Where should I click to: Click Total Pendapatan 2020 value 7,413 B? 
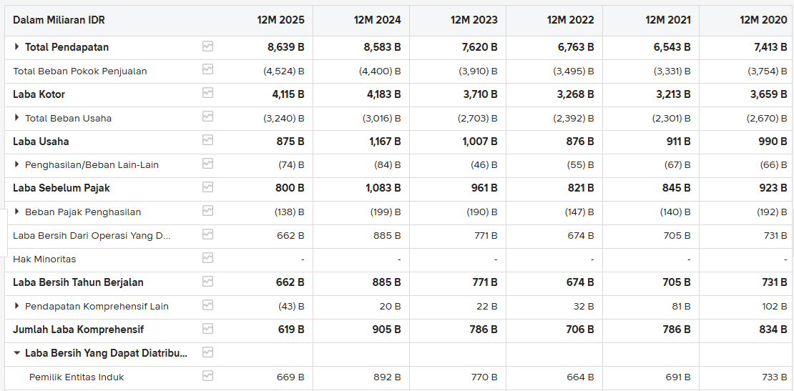(x=770, y=48)
